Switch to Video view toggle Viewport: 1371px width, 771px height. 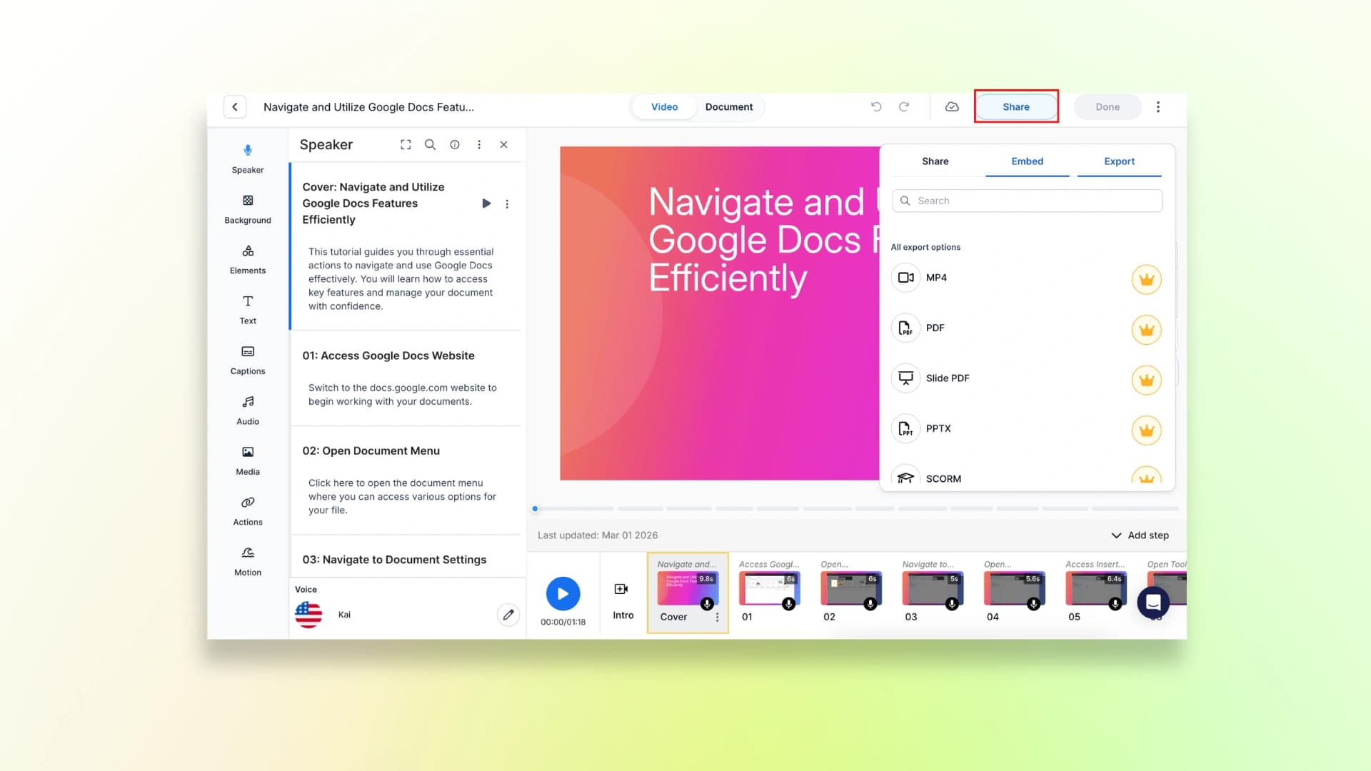664,107
